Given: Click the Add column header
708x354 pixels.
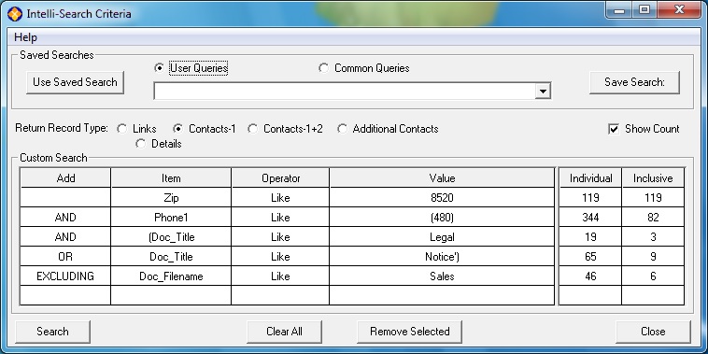Looking at the screenshot, I should coord(65,177).
